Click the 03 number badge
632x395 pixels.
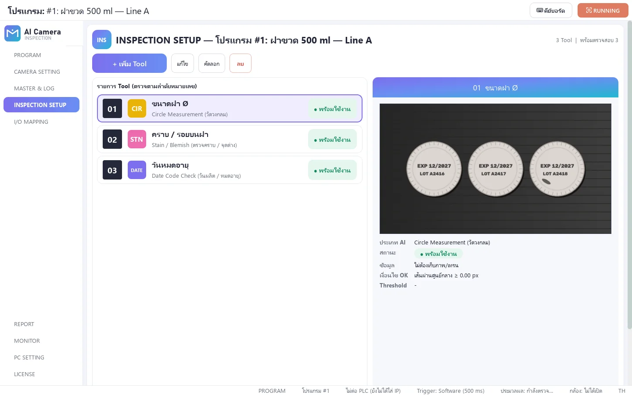click(x=112, y=170)
